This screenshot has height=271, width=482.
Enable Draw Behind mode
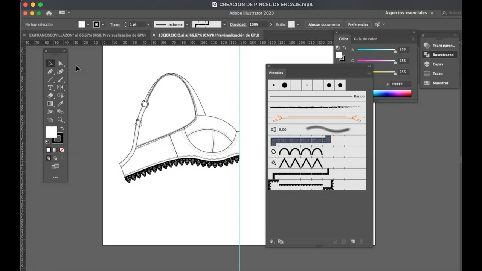coord(55,158)
